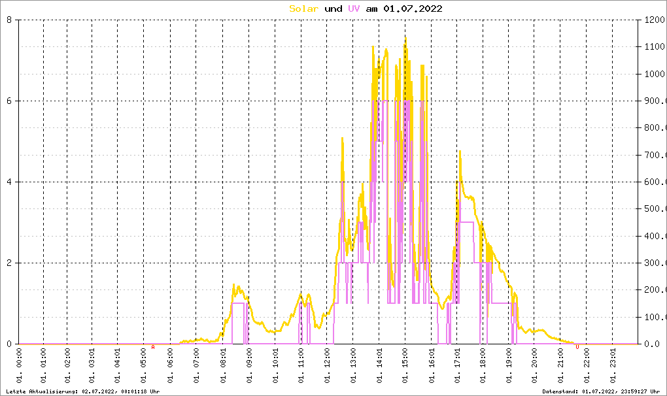Click time label '01. 07:00'

[196, 365]
